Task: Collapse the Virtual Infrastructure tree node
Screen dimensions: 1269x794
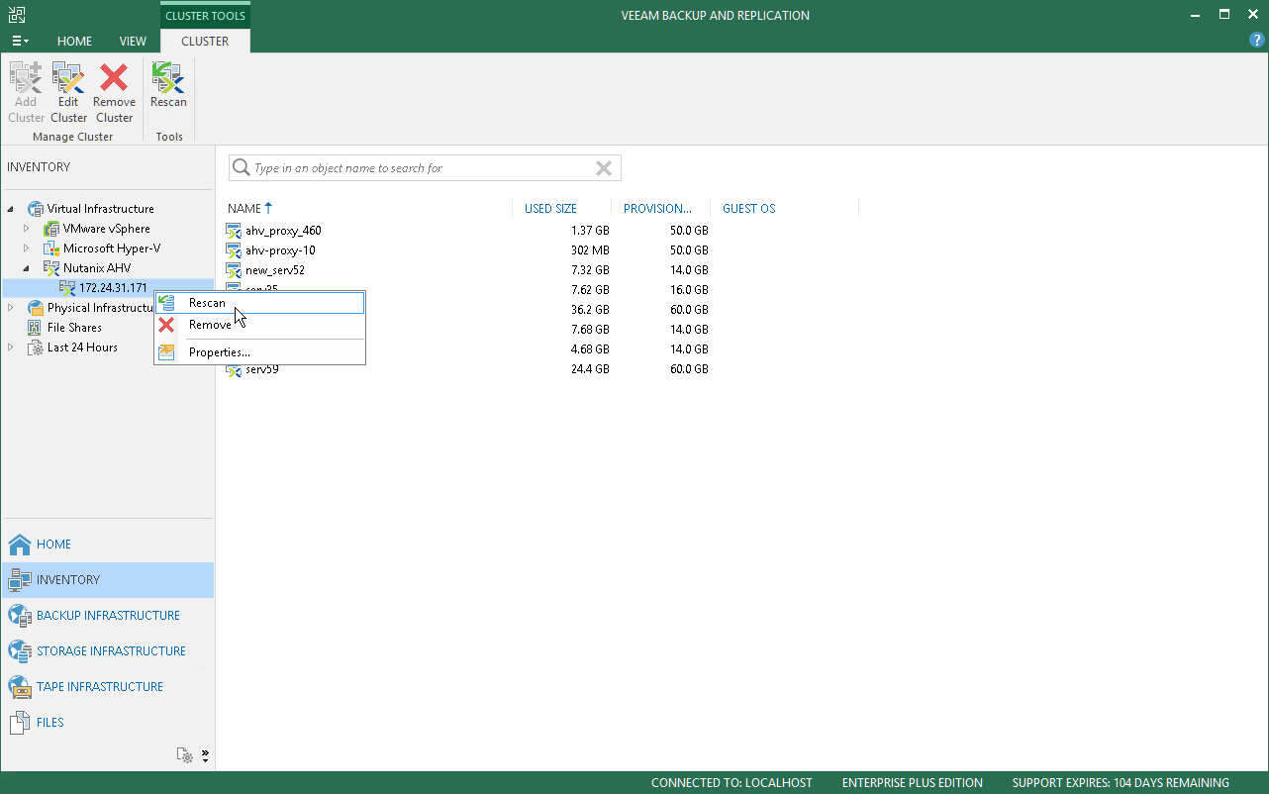Action: click(11, 209)
